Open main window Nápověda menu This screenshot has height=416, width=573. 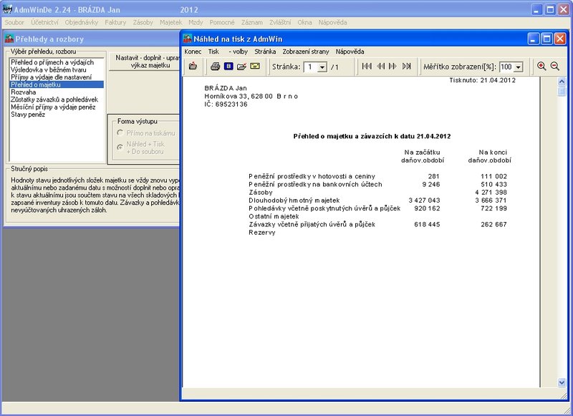332,22
